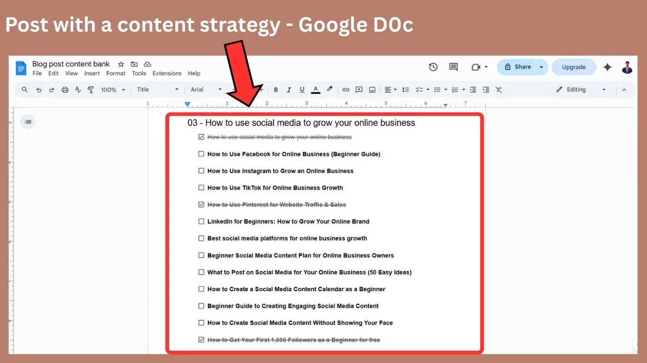Image resolution: width=647 pixels, height=363 pixels.
Task: Open the Google Docs home logo
Action: click(x=21, y=68)
